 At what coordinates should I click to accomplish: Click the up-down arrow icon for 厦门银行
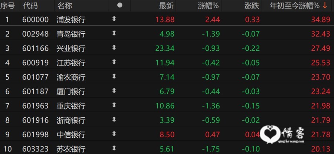click(x=114, y=91)
